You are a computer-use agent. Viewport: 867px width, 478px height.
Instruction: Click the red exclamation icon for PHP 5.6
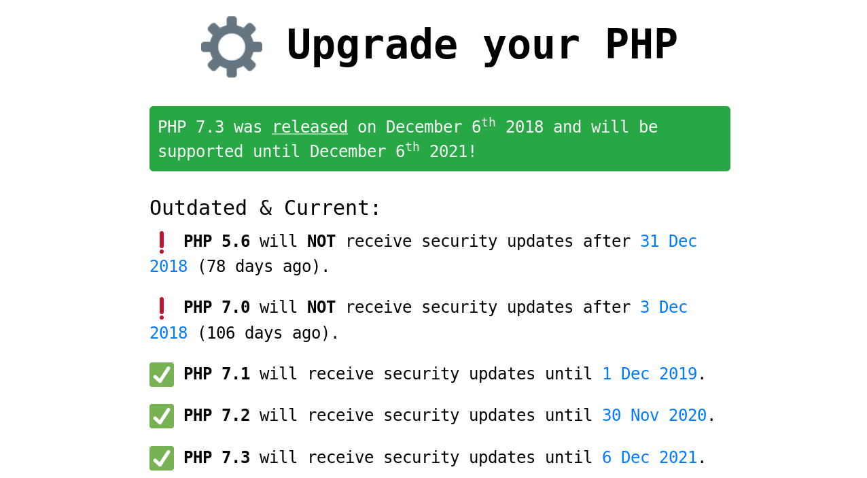tap(162, 242)
